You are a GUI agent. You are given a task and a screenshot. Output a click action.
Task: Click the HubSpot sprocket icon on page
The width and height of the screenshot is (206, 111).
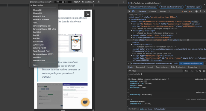pos(87,14)
